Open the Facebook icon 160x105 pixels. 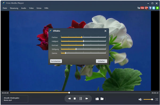pos(150,8)
